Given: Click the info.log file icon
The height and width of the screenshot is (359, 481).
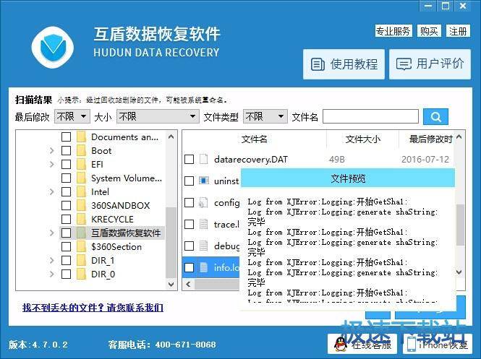Looking at the screenshot, I should tap(204, 267).
